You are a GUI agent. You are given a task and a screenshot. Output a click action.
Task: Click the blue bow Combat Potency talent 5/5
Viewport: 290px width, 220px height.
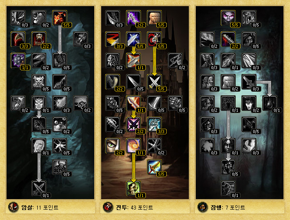pos(154,167)
